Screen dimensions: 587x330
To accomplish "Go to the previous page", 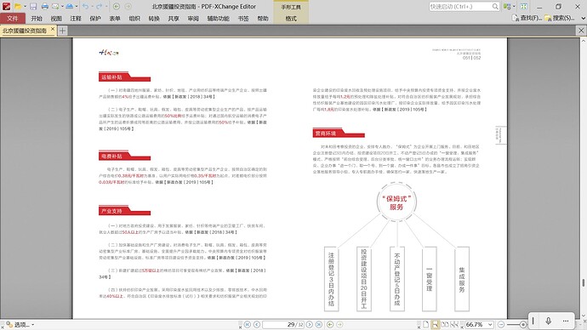I will (x=257, y=324).
